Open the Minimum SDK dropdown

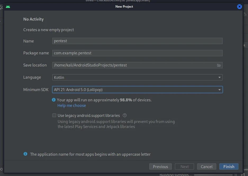click(x=137, y=89)
